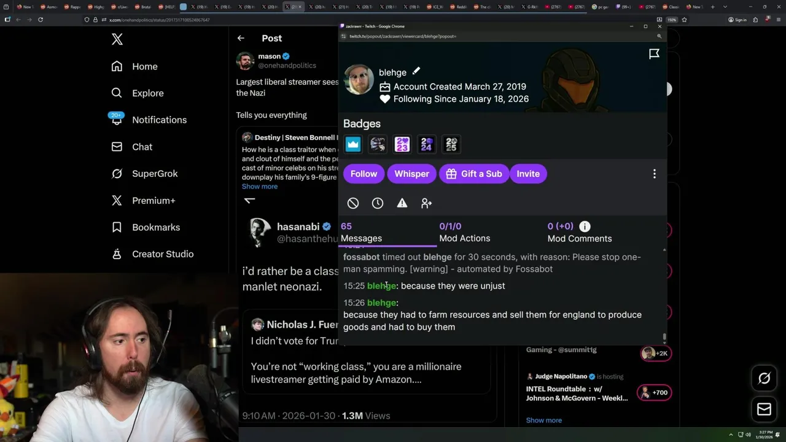Image resolution: width=786 pixels, height=442 pixels.
Task: Open Creator Studio in the X sidebar
Action: [152, 254]
